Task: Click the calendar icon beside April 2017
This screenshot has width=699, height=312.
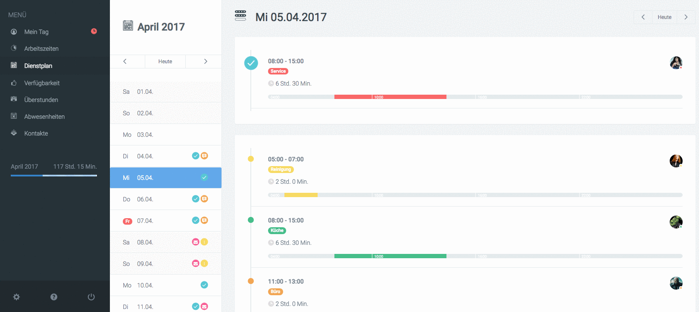Action: tap(128, 26)
